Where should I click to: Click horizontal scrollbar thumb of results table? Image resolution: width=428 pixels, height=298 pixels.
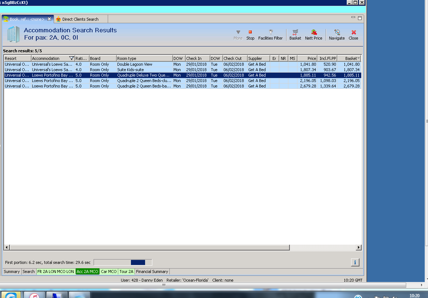point(149,248)
